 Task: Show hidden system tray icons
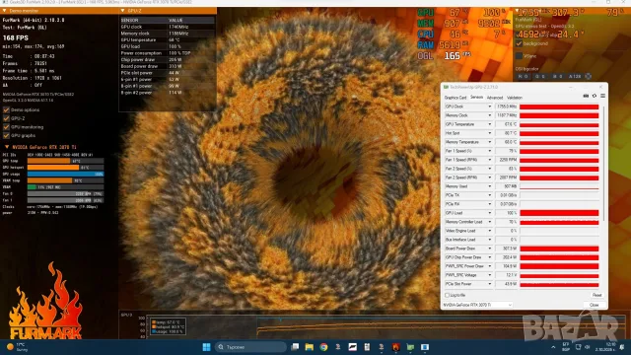point(553,347)
